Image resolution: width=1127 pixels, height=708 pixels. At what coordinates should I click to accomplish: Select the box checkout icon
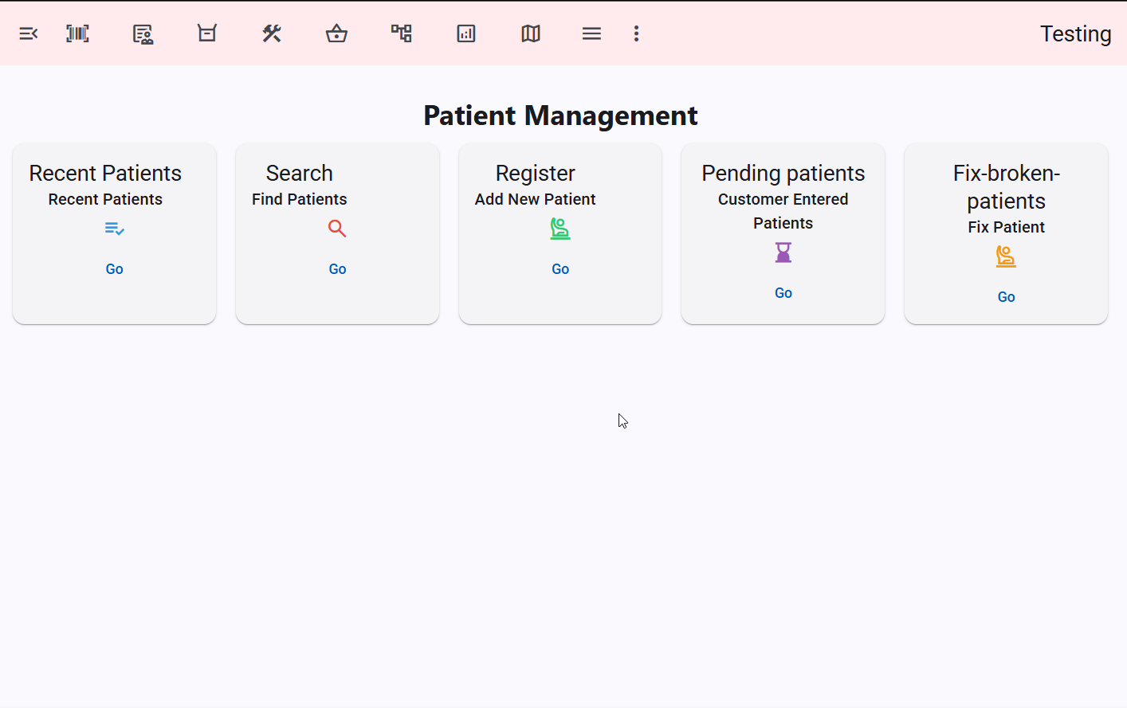(x=206, y=33)
